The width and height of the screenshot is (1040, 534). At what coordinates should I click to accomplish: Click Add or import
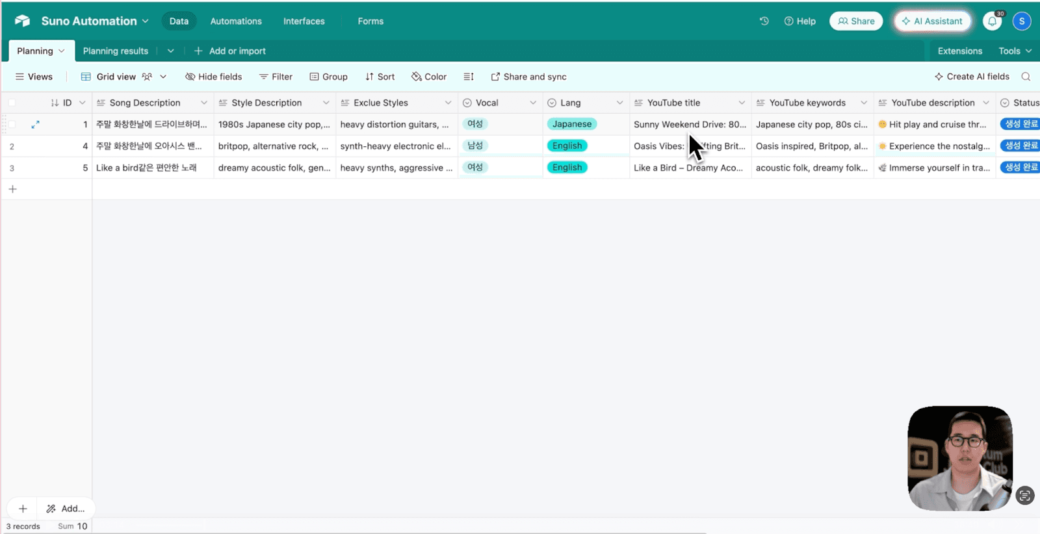(229, 51)
